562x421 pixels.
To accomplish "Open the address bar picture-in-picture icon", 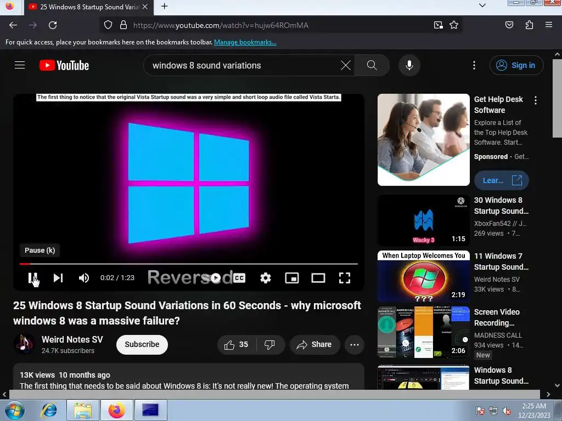I will pyautogui.click(x=438, y=25).
